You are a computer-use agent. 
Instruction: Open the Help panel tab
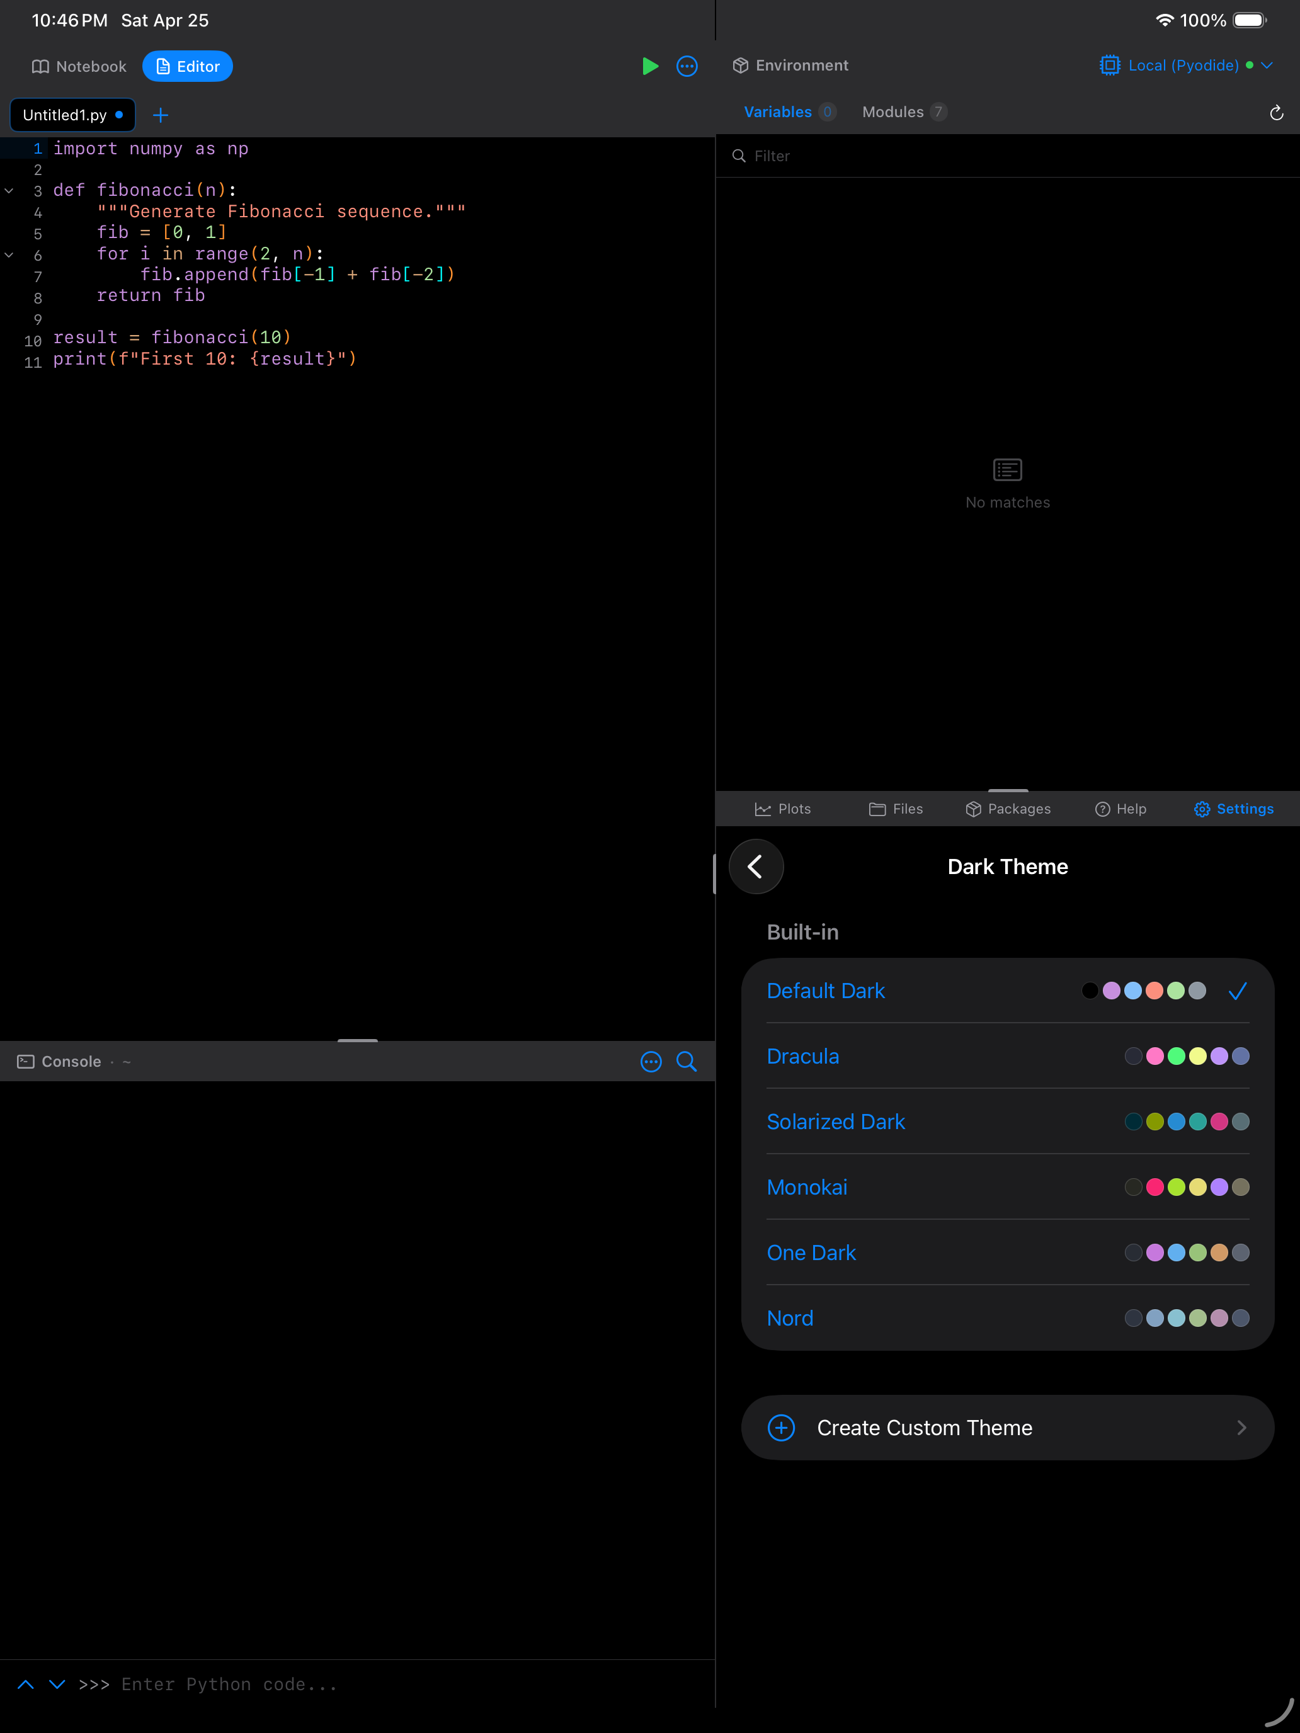pyautogui.click(x=1120, y=809)
